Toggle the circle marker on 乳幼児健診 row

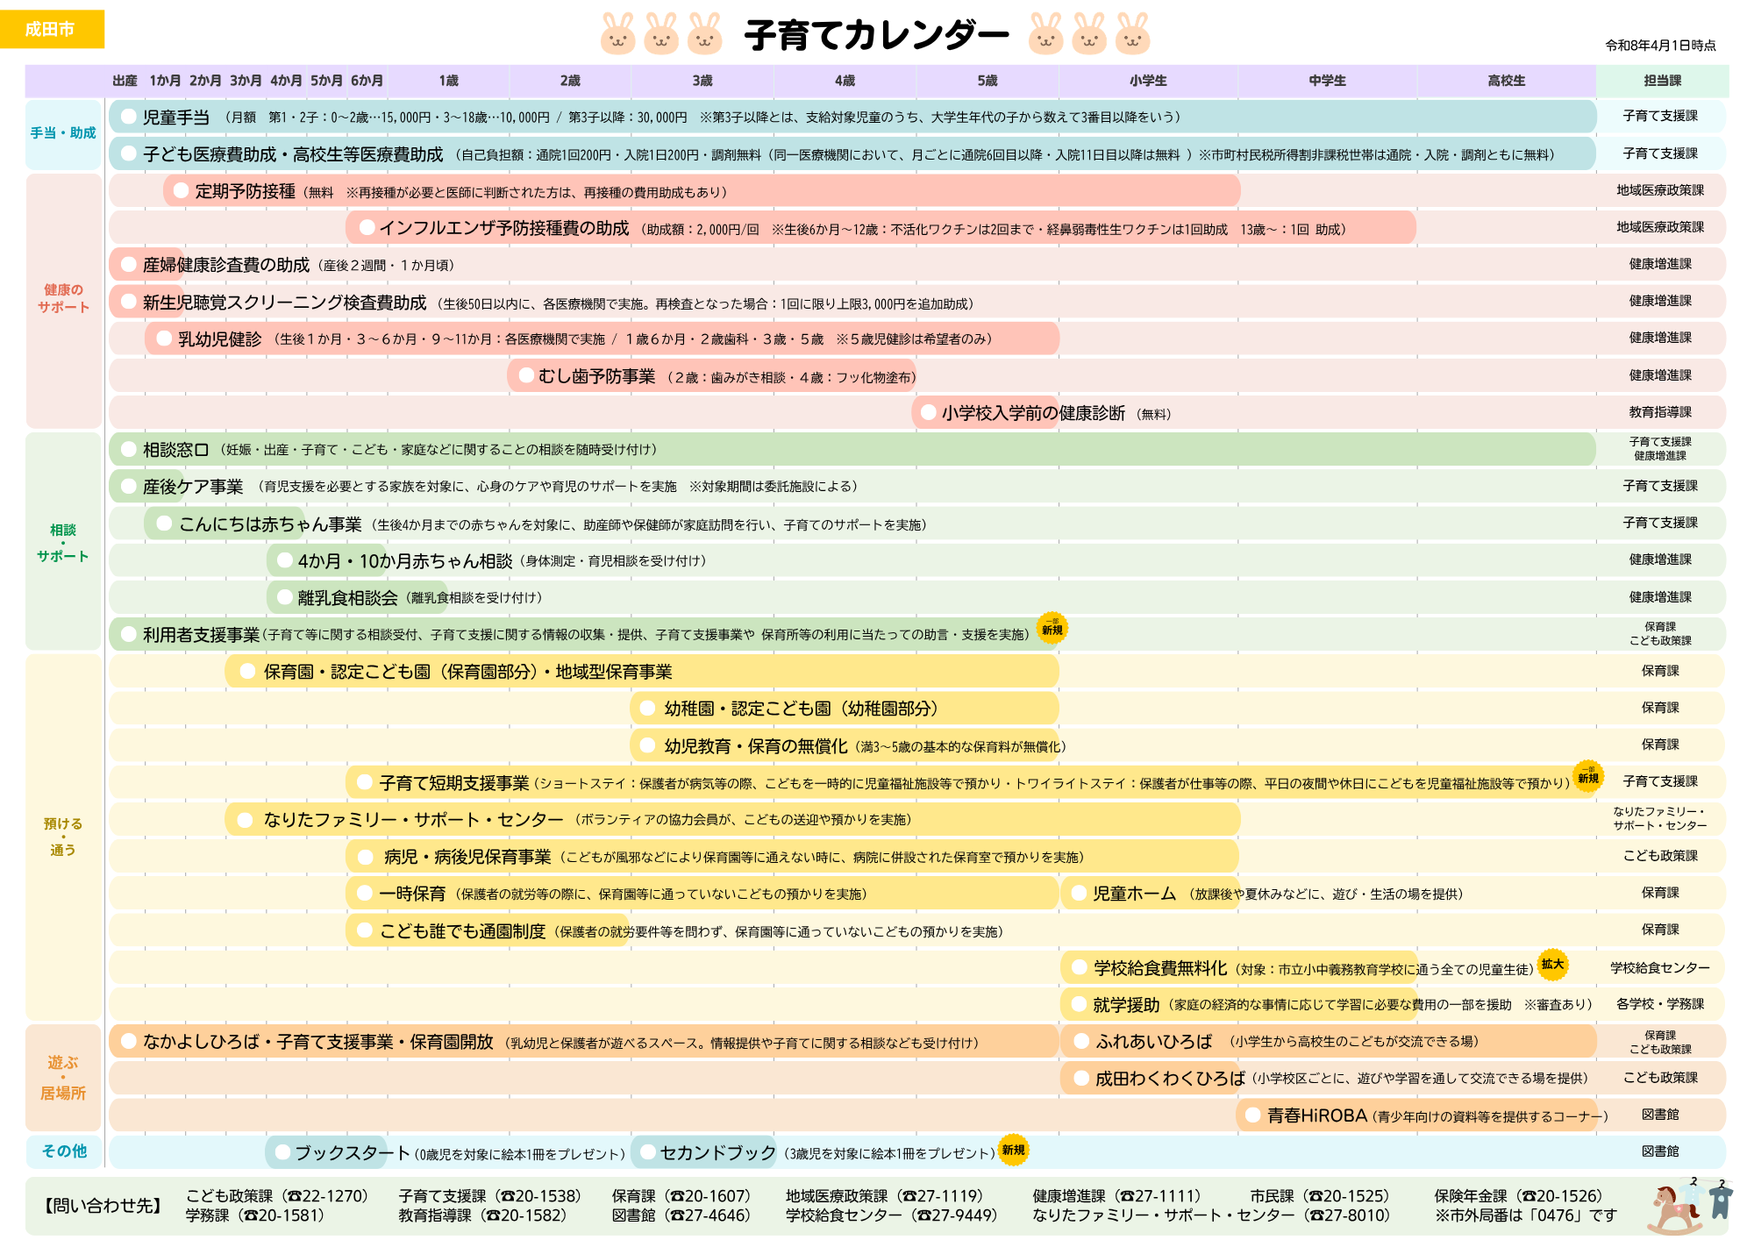163,338
